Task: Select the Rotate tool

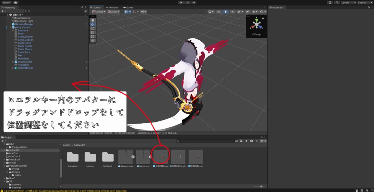Action: click(x=93, y=28)
